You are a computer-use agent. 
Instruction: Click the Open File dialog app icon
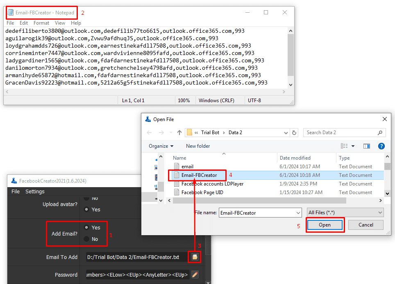(x=148, y=119)
